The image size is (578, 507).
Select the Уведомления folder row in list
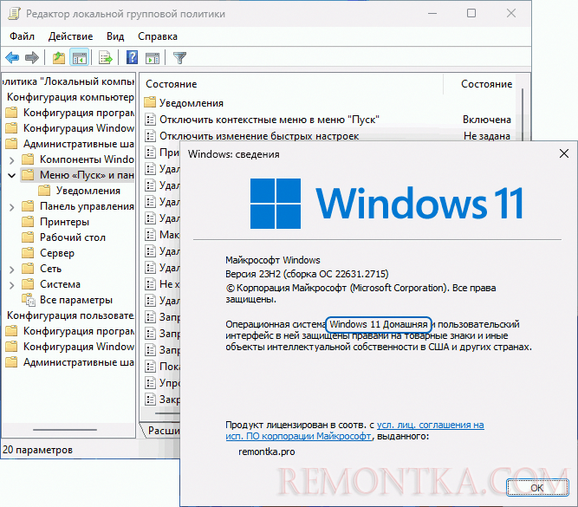(x=192, y=103)
